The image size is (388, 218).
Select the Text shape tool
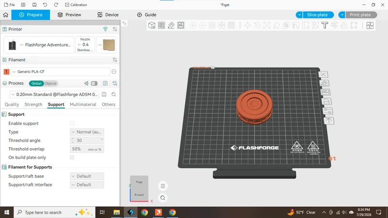324,25
